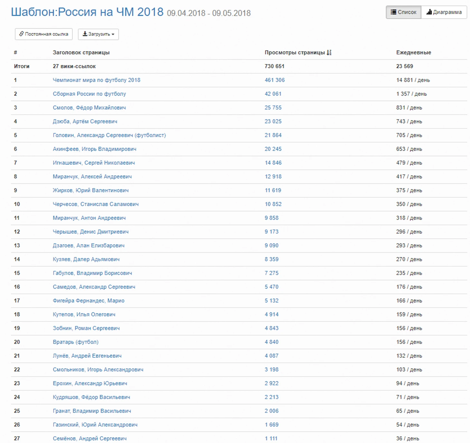
Task: Open Семёнов, Андрей Сергеевич link
Action: pyautogui.click(x=89, y=438)
